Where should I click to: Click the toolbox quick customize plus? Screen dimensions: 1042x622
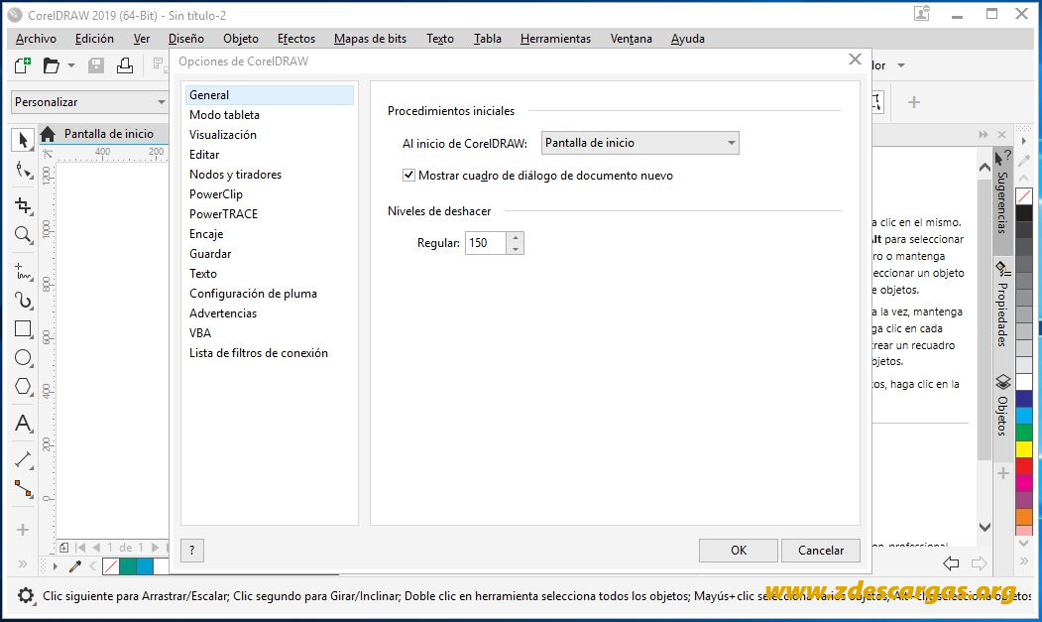[23, 530]
